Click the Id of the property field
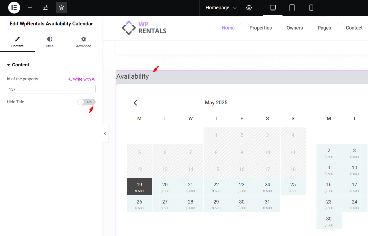The image size is (368, 236). coord(51,89)
